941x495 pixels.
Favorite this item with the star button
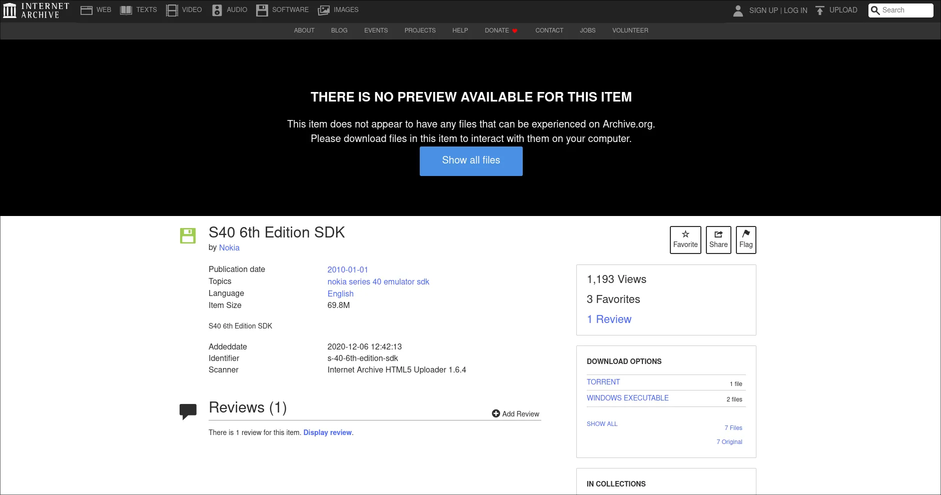point(685,240)
